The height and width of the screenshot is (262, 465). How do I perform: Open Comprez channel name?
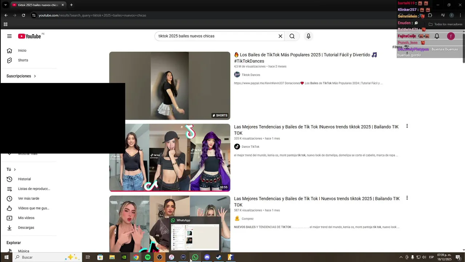point(248,219)
